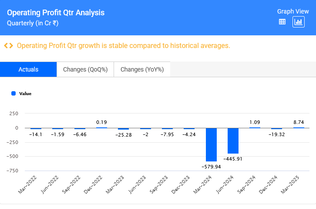Switch to the table view icon

tap(282, 22)
